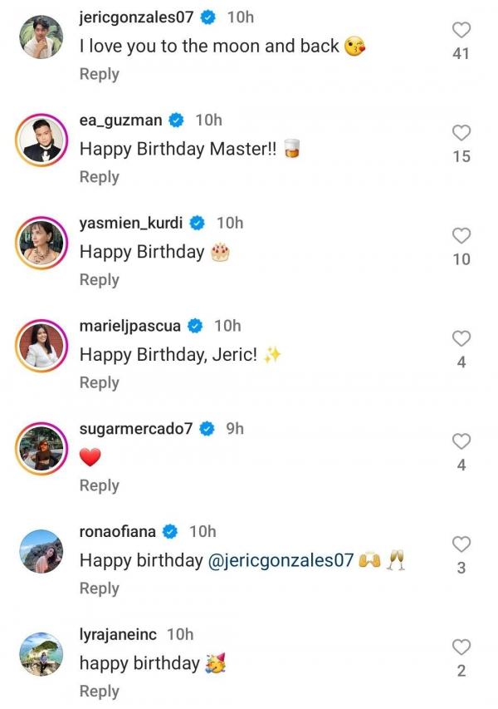Tap marieljpascua's profile avatar

(40, 346)
